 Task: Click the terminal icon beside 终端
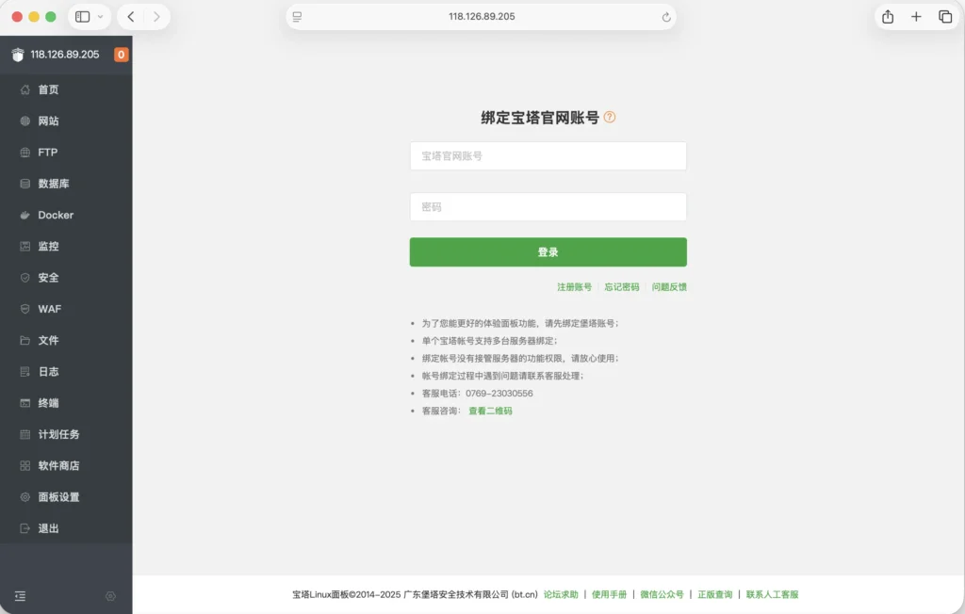tap(25, 404)
